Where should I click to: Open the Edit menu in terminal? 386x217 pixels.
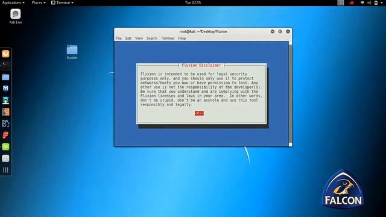coord(128,38)
